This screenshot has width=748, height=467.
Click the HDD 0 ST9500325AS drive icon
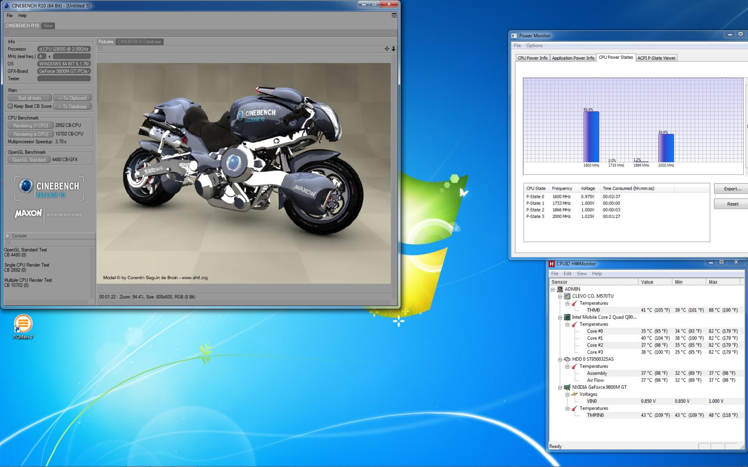[x=567, y=359]
